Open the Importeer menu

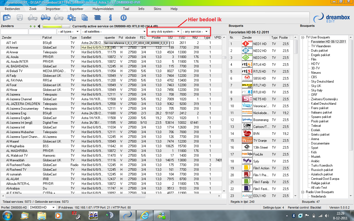pyautogui.click(x=53, y=9)
